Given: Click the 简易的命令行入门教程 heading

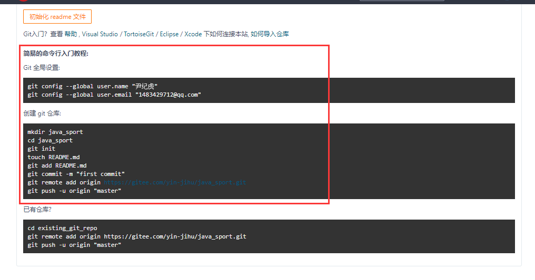Looking at the screenshot, I should 56,54.
